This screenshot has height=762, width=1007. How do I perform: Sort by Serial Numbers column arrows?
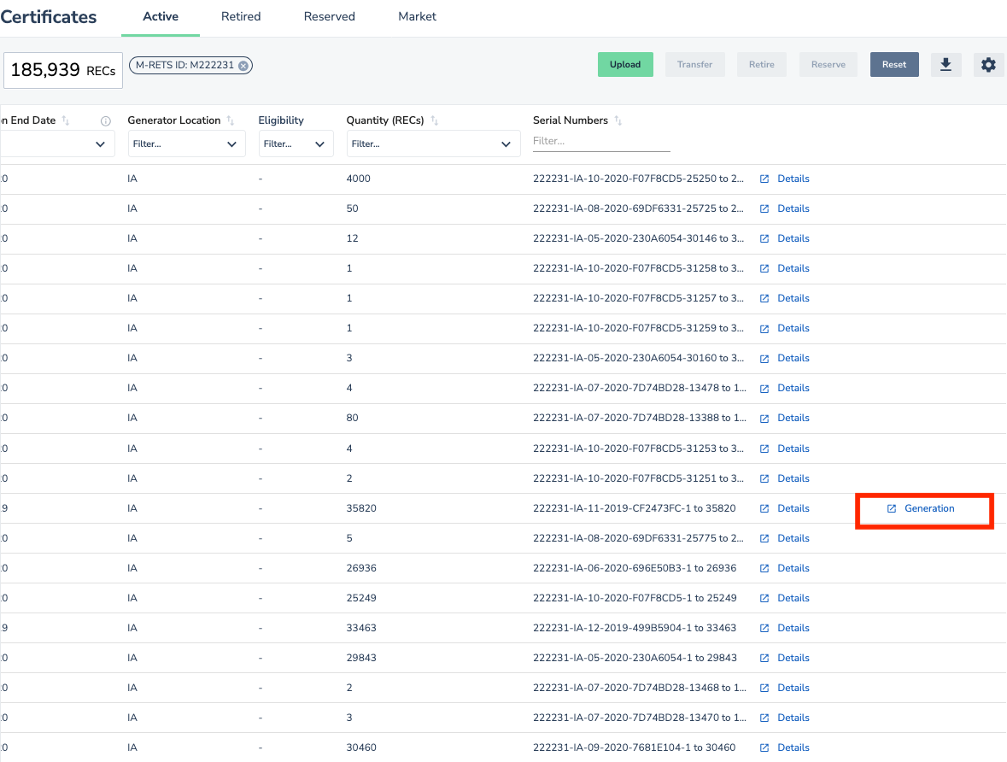pos(618,120)
